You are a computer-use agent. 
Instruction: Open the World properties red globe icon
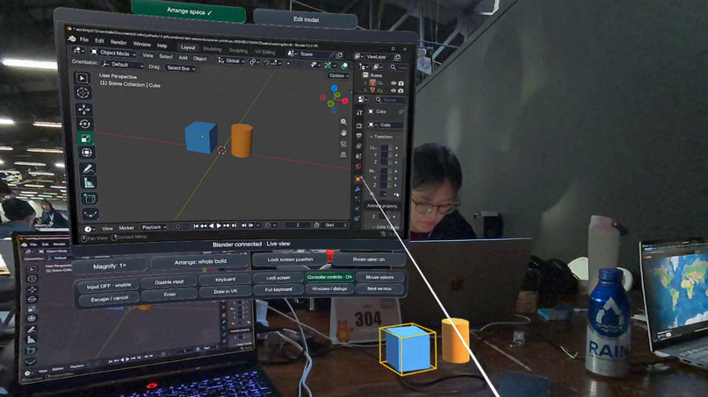point(358,167)
